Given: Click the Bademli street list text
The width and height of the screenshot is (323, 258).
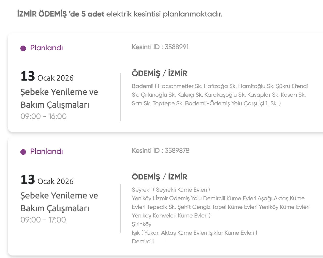Looking at the screenshot, I should click(x=220, y=95).
